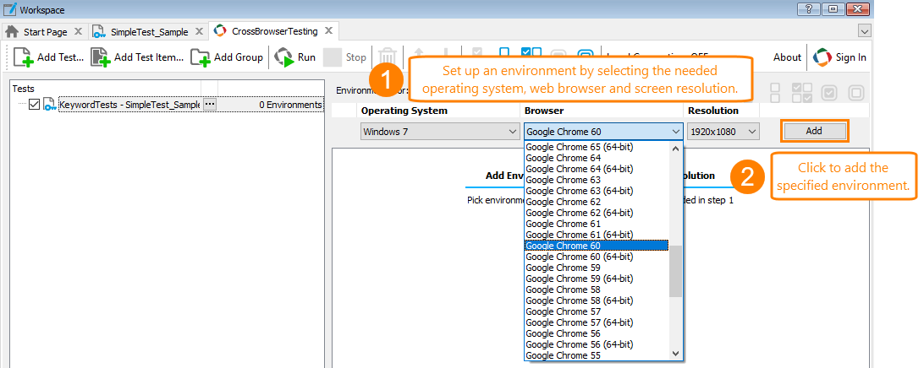Switch to the SimpleTest_Sample tab

(140, 32)
